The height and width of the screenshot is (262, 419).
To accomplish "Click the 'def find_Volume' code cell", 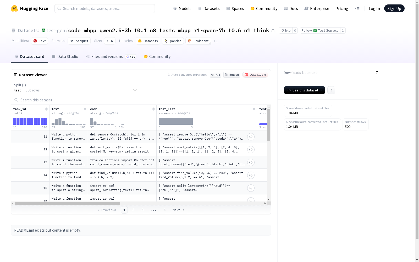I will pyautogui.click(x=122, y=175).
